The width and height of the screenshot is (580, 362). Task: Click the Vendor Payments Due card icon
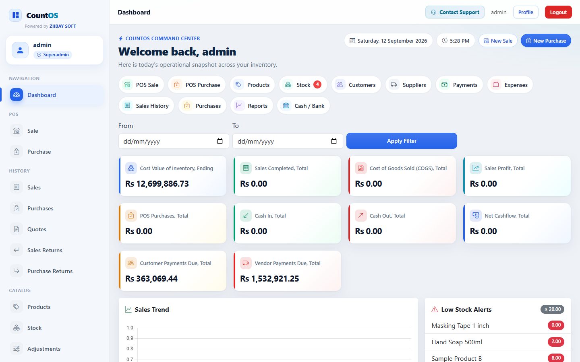tap(246, 263)
